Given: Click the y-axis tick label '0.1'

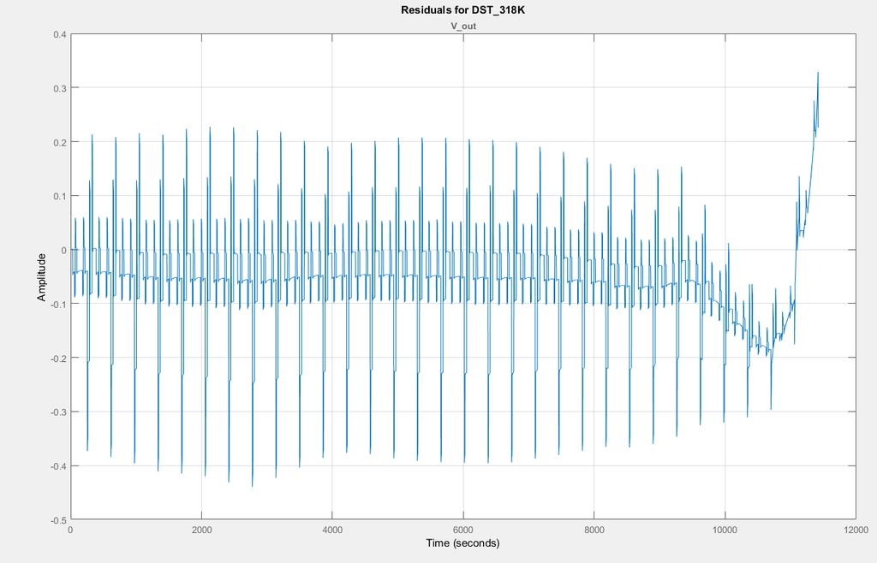Looking at the screenshot, I should [x=60, y=196].
